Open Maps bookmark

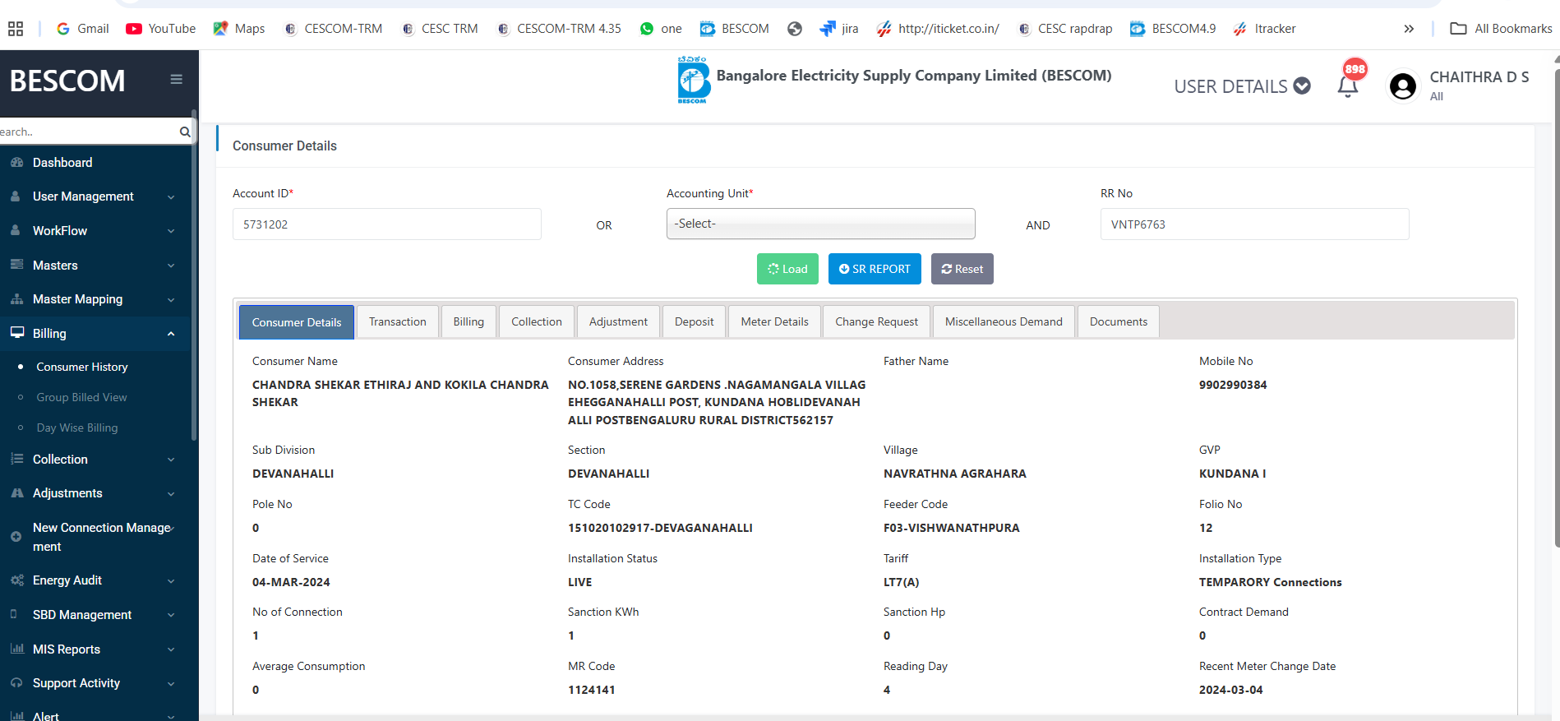pos(239,29)
